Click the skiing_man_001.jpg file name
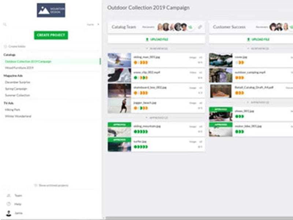This screenshot has width=293, height=220. click(x=147, y=57)
